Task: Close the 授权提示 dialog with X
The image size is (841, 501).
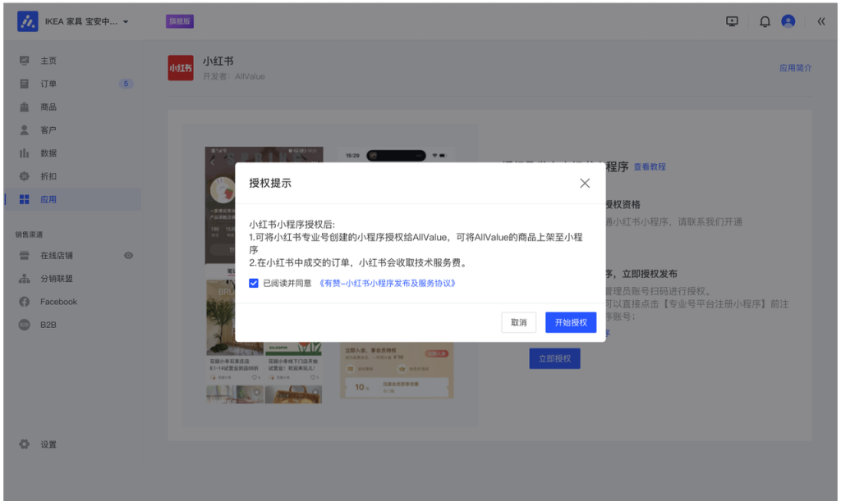Action: tap(585, 183)
